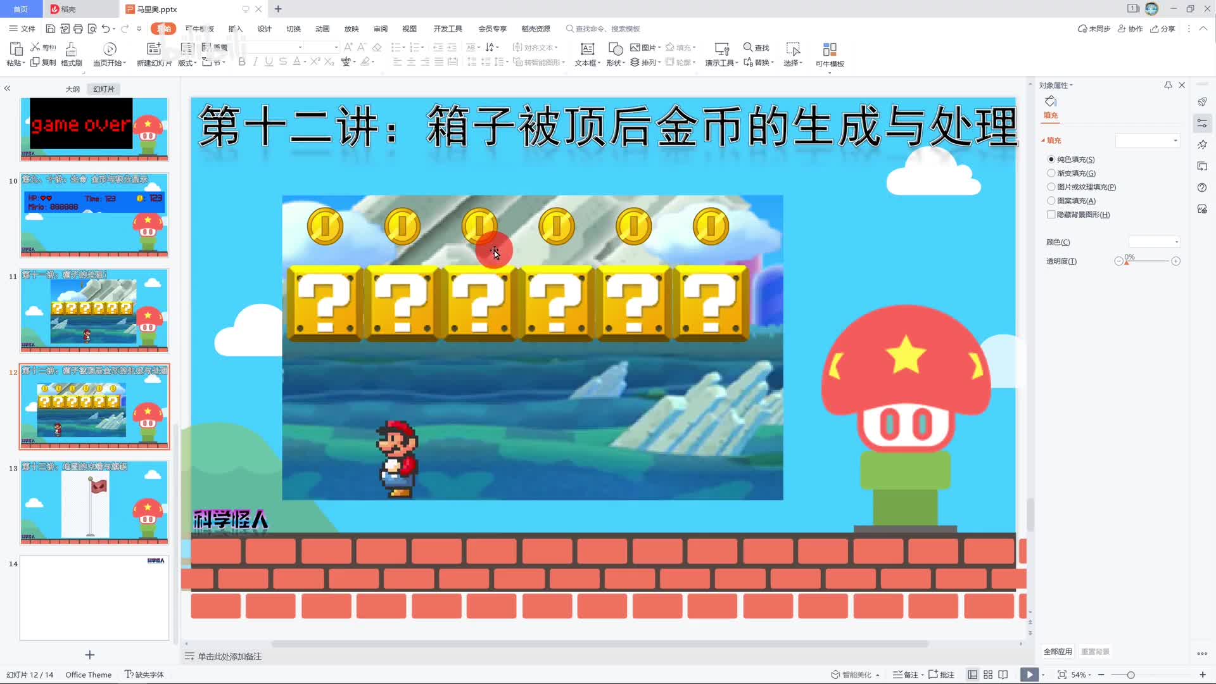Click Replace (替换) tool
The width and height of the screenshot is (1216, 684).
tap(758, 62)
